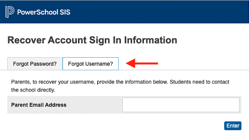This screenshot has height=140, width=249.
Task: Click the Recover Account Sign In Information heading
Action: 92,40
